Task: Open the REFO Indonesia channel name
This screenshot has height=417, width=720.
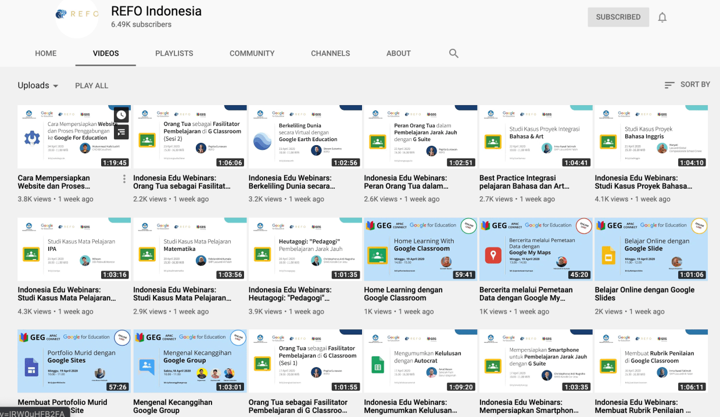Action: click(x=156, y=11)
